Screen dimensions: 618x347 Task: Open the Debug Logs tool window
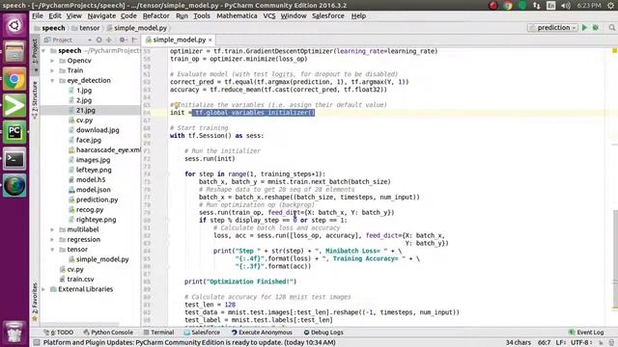323,332
